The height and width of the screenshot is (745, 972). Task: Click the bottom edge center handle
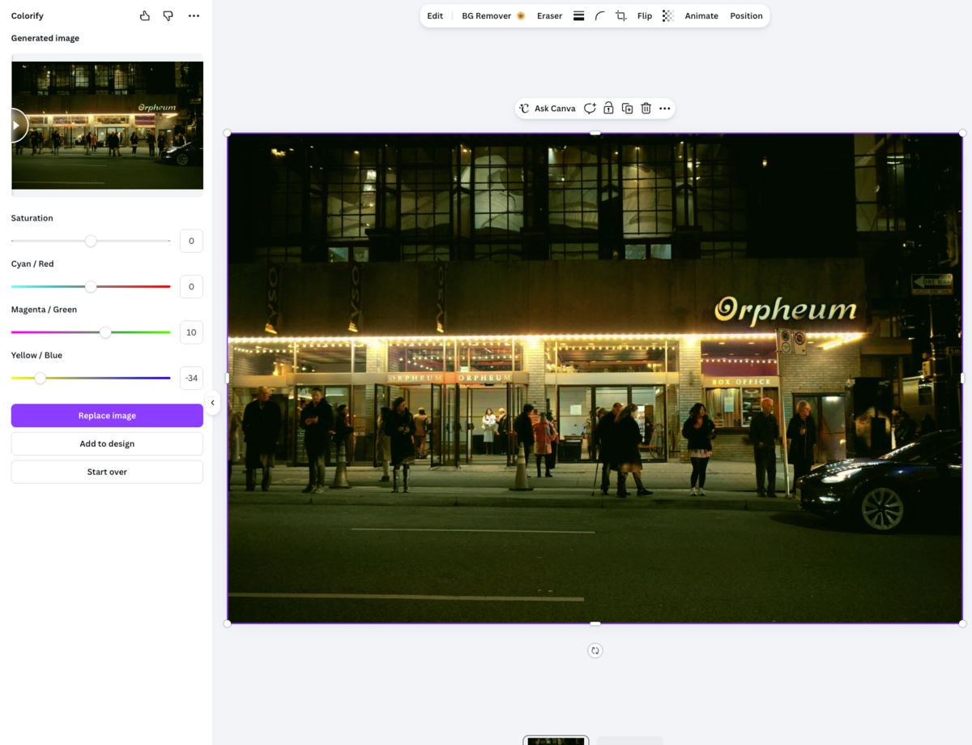coord(595,623)
